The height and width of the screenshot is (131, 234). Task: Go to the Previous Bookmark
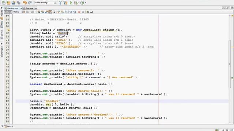click(58, 12)
